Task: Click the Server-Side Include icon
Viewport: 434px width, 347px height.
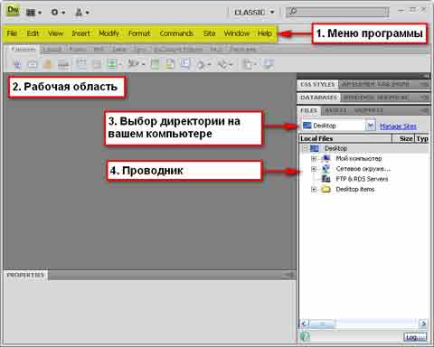Action: pos(170,64)
